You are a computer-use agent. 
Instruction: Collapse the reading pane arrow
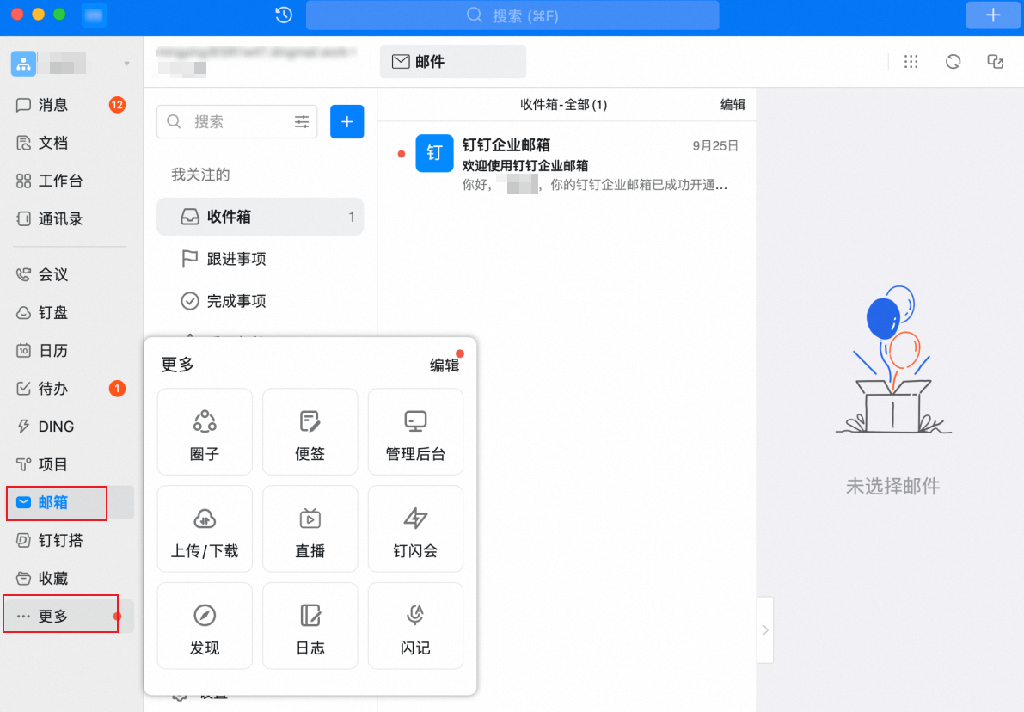(x=765, y=630)
